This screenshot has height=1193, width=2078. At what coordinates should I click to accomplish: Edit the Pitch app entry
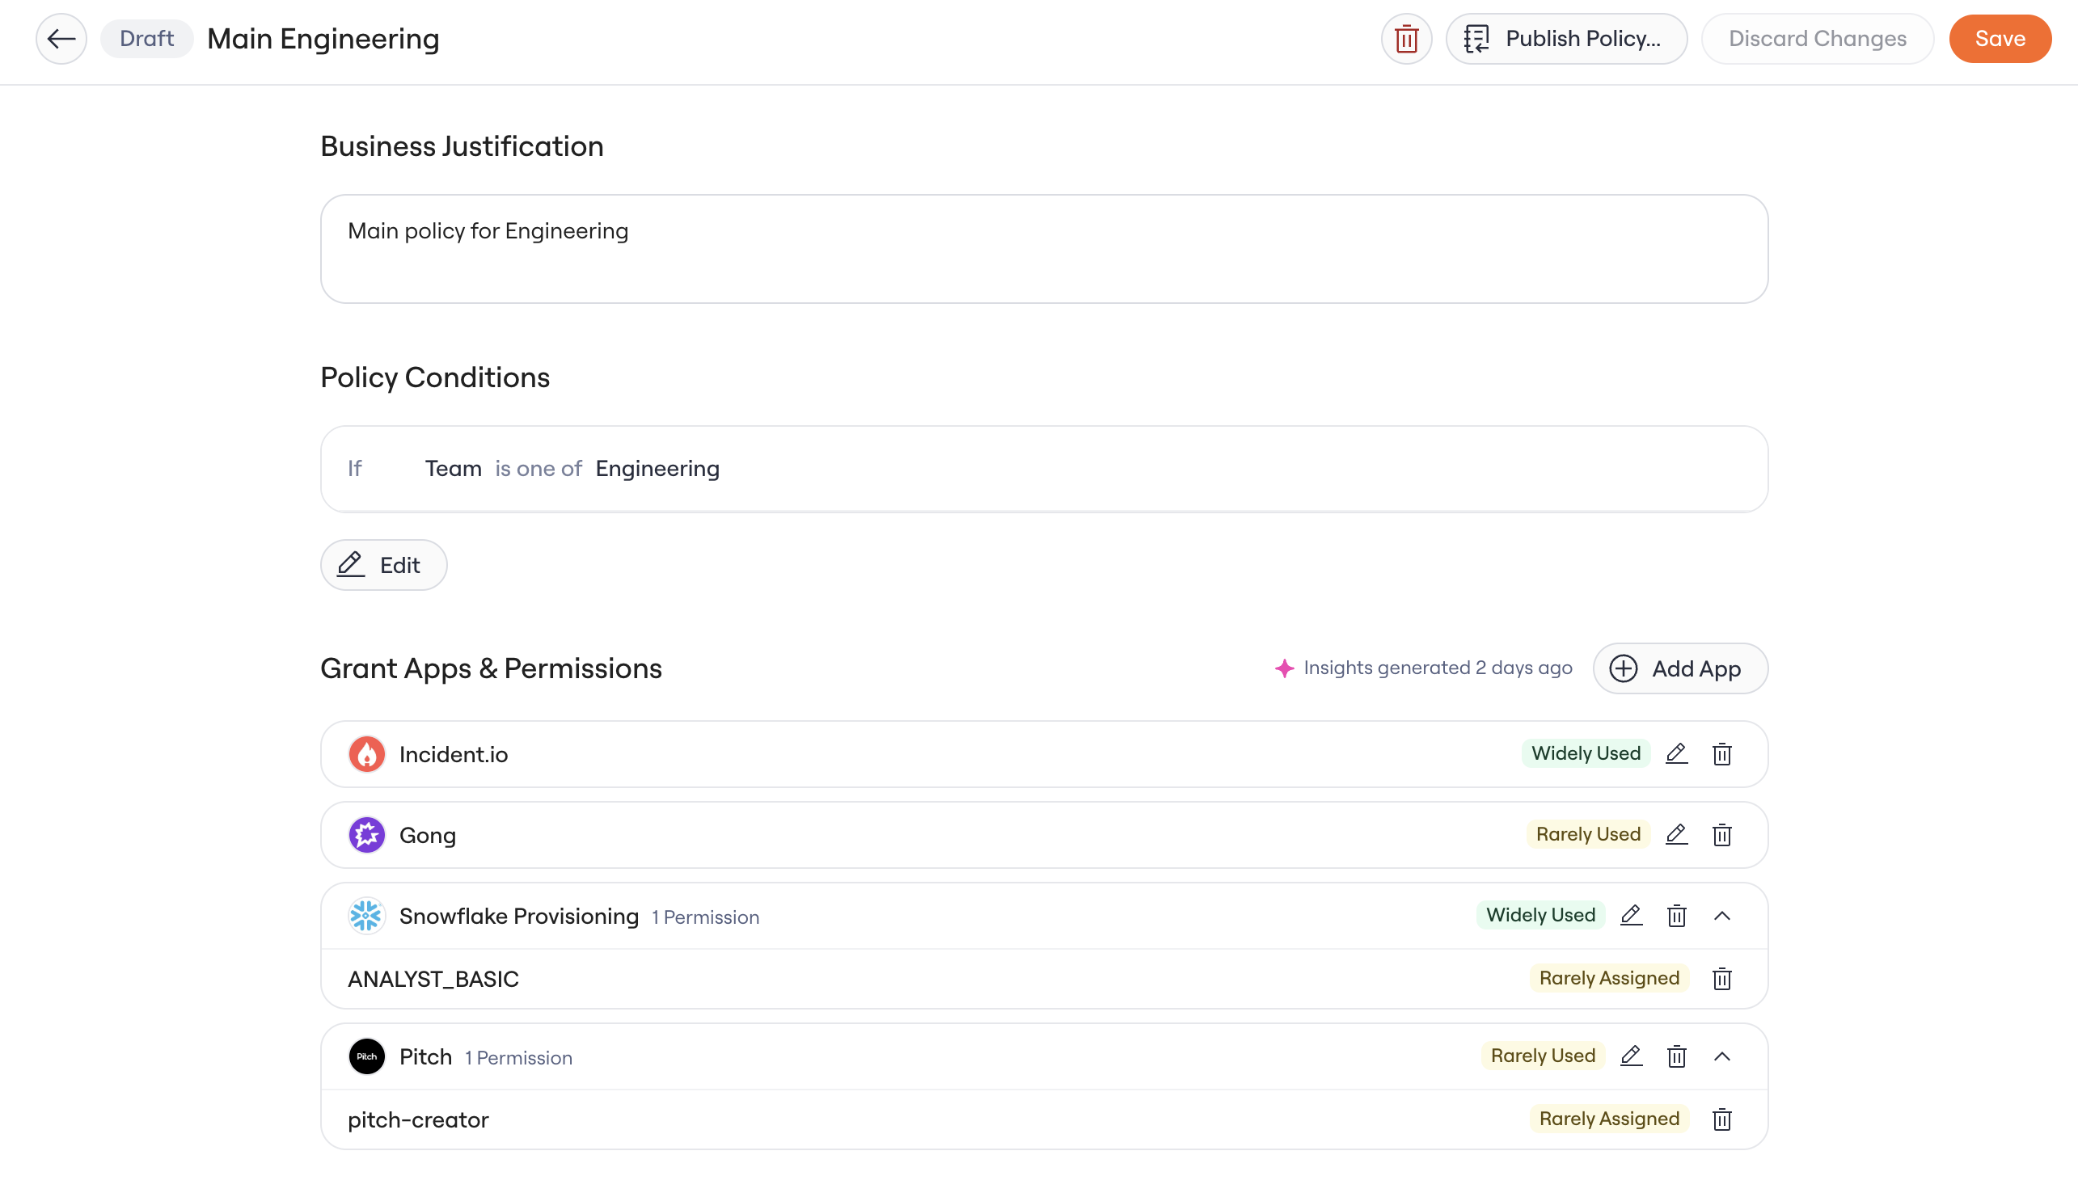[1632, 1056]
